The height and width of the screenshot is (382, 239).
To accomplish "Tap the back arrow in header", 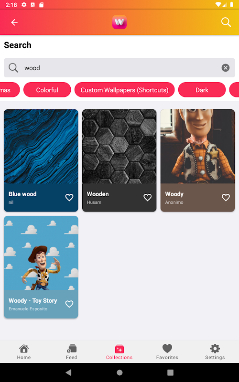I will click(14, 22).
